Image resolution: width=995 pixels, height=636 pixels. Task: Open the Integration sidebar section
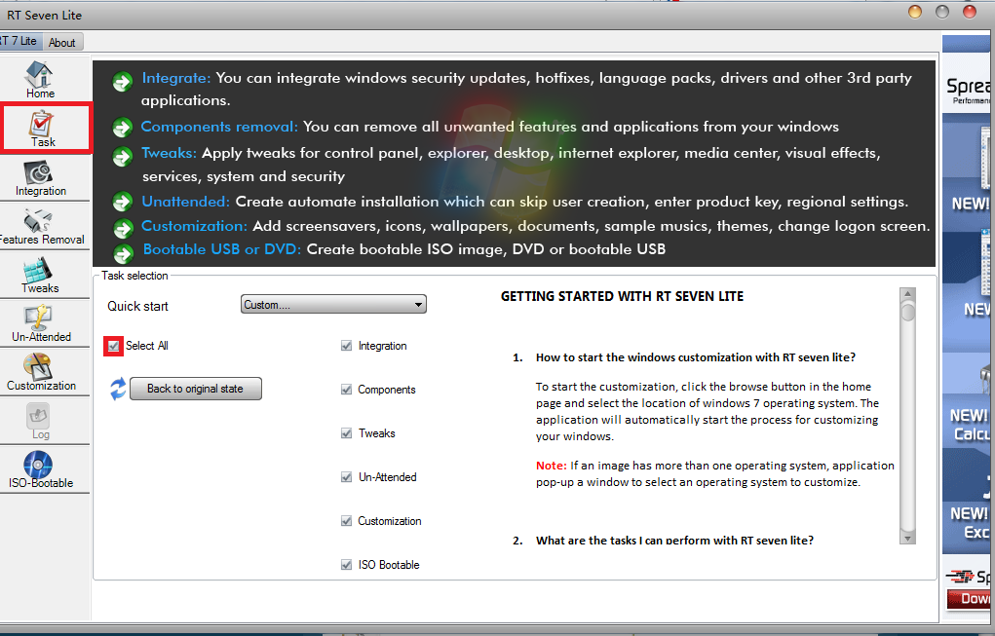40,177
